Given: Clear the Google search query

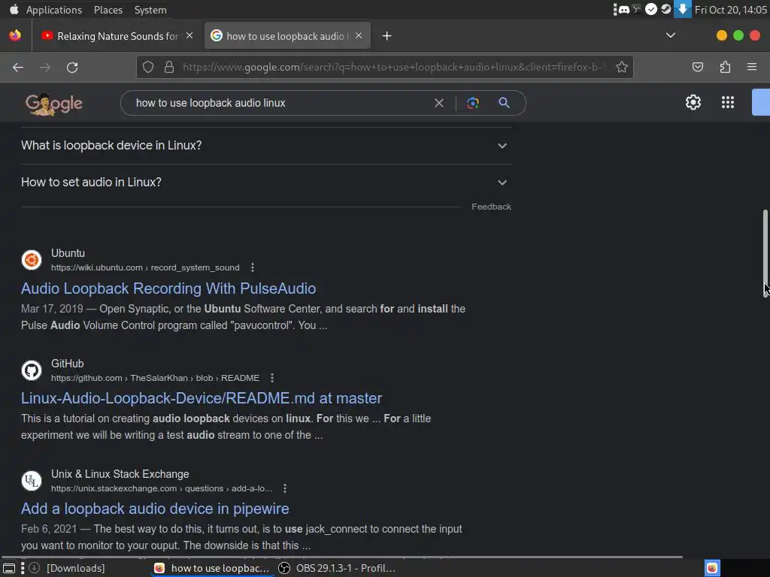Looking at the screenshot, I should click(x=439, y=103).
